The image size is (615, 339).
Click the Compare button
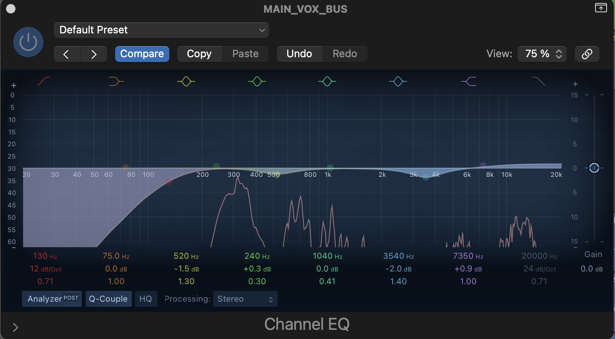pyautogui.click(x=142, y=54)
